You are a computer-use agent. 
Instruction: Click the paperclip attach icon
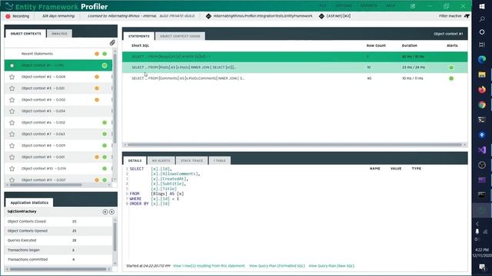(112, 43)
